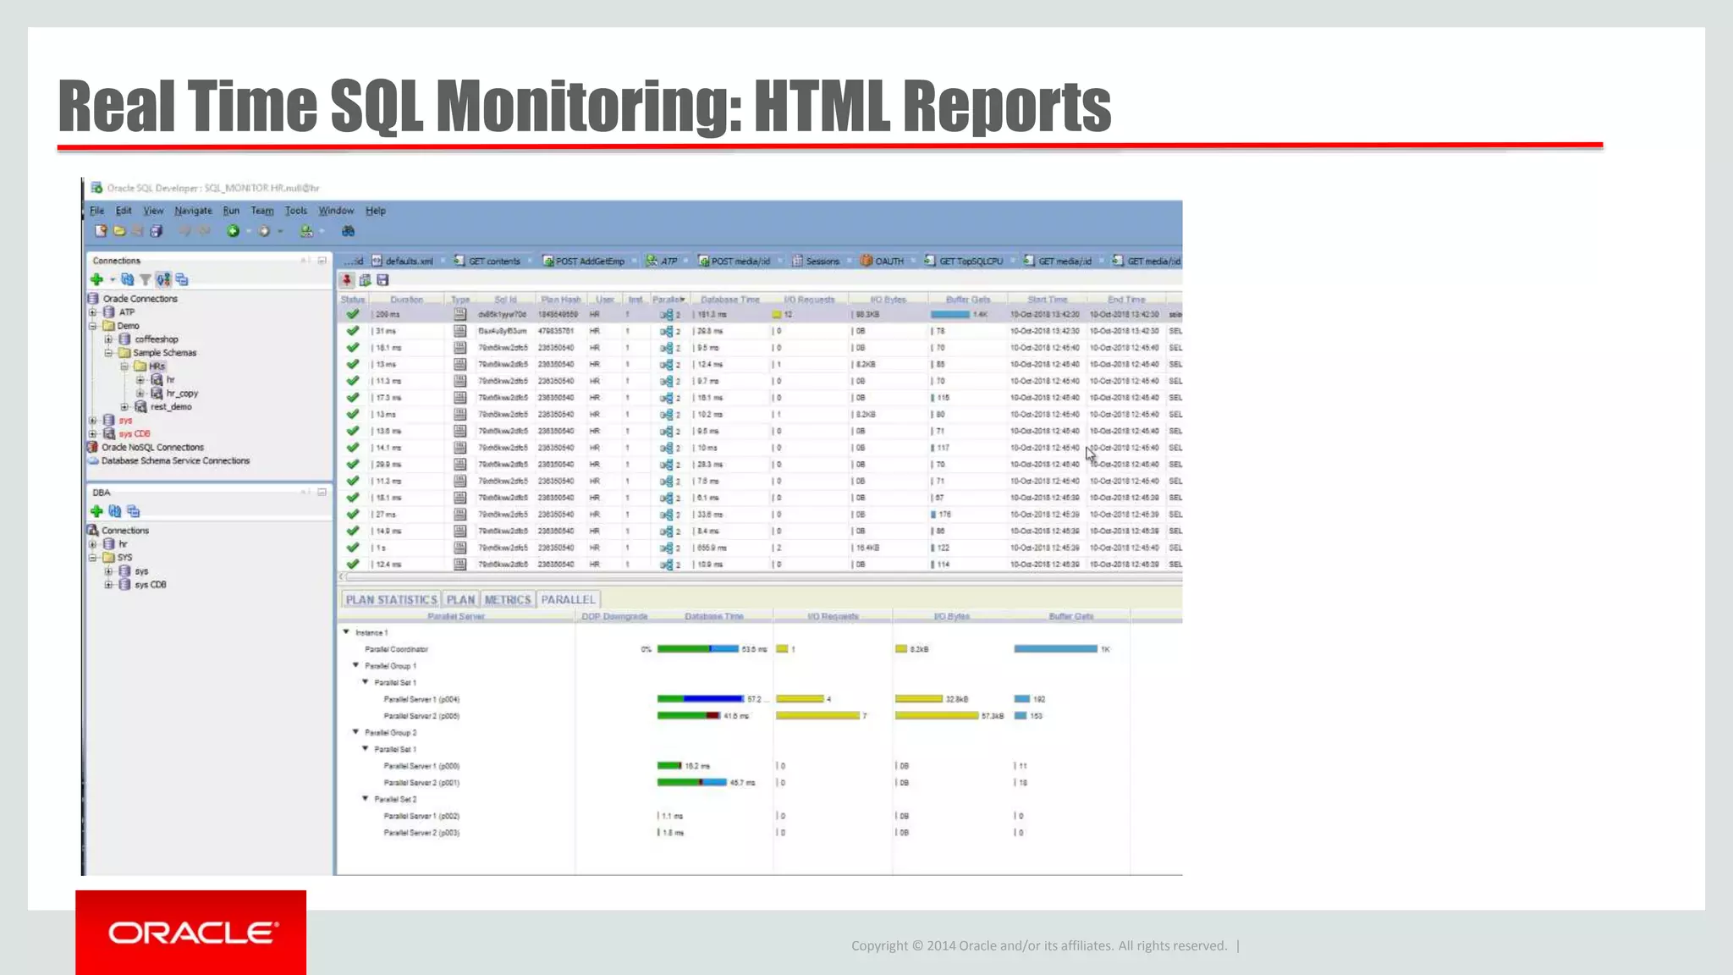The width and height of the screenshot is (1733, 975).
Task: Click the funnel Filter icon in Connections panel
Action: (145, 279)
